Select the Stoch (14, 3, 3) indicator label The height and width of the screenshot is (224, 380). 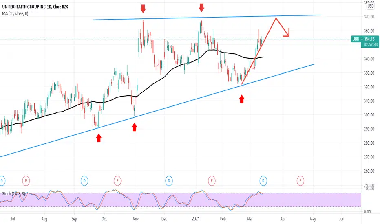13,194
